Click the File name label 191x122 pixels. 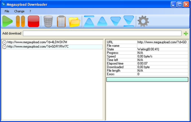tap(113, 46)
